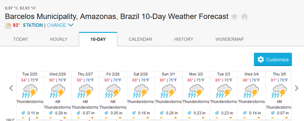Screen dimensions: 304x121
Task: Show next days with right chevron
Action: click(297, 88)
